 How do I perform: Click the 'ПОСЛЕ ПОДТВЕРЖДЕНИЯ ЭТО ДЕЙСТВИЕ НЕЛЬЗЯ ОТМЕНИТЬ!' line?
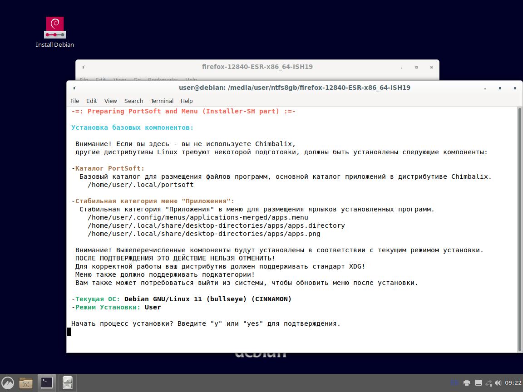(x=175, y=258)
